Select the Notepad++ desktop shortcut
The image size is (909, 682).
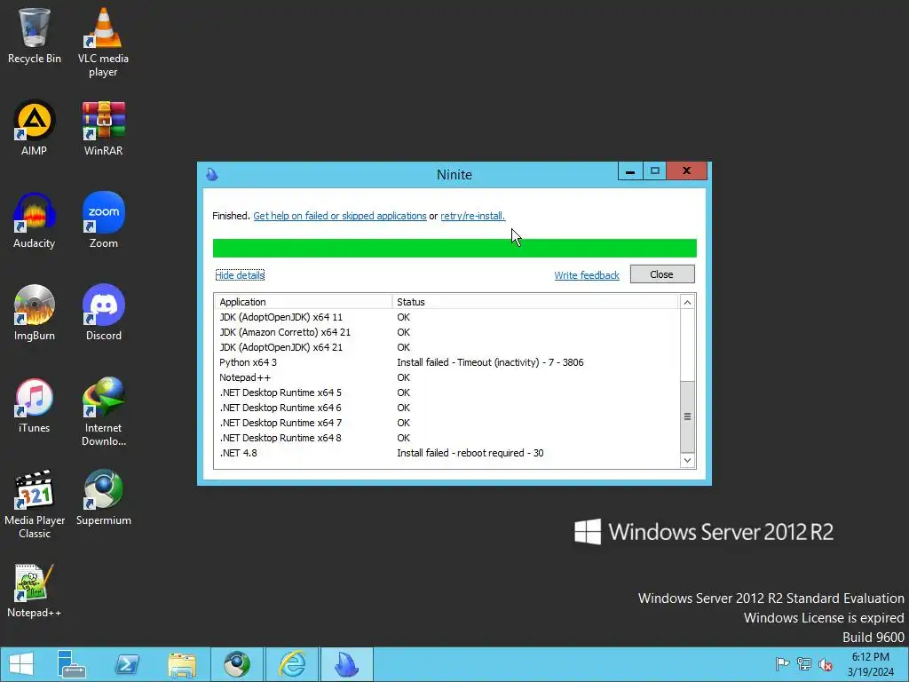35,590
